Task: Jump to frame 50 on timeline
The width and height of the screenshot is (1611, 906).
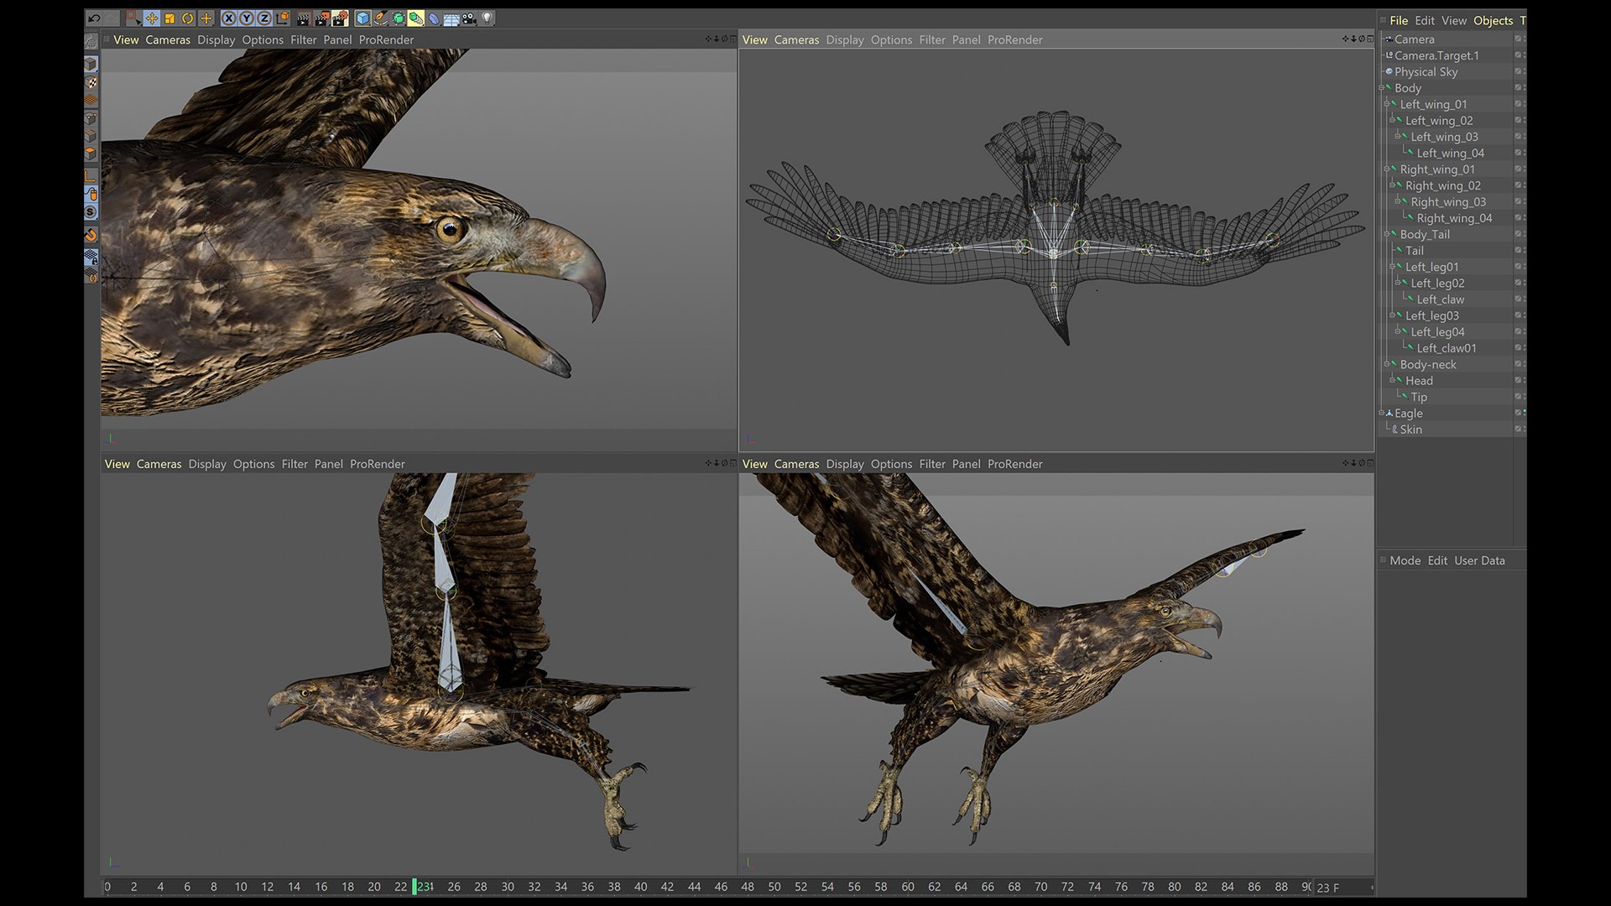Action: pyautogui.click(x=774, y=887)
